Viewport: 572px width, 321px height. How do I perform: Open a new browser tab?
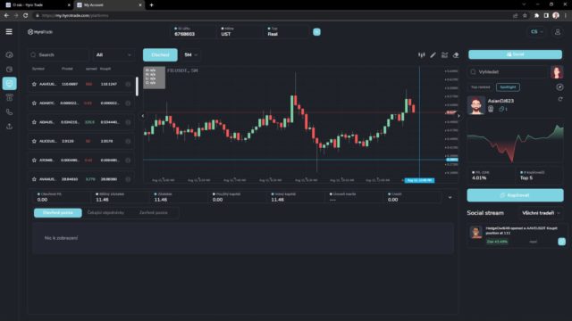pyautogui.click(x=151, y=5)
